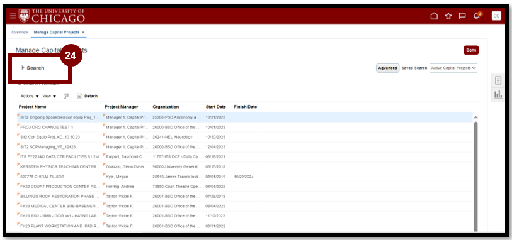Click the Done button

pos(471,50)
